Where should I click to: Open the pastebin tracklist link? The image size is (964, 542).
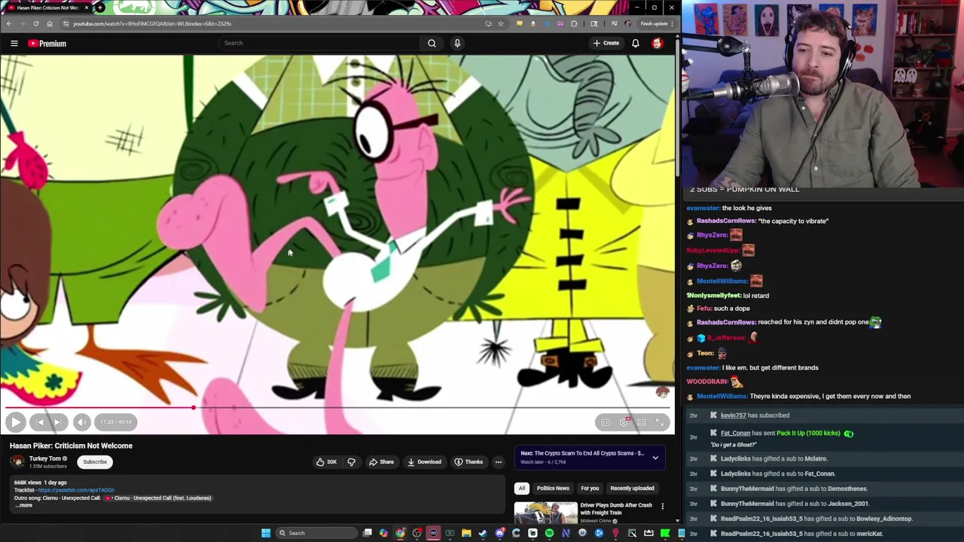pos(76,490)
